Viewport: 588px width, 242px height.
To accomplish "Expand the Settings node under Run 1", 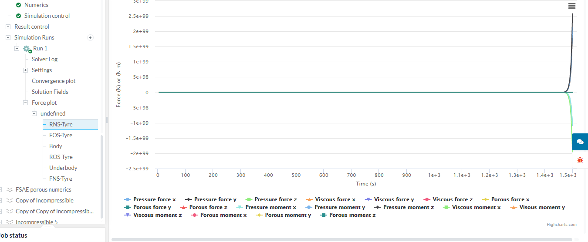I will [x=25, y=70].
